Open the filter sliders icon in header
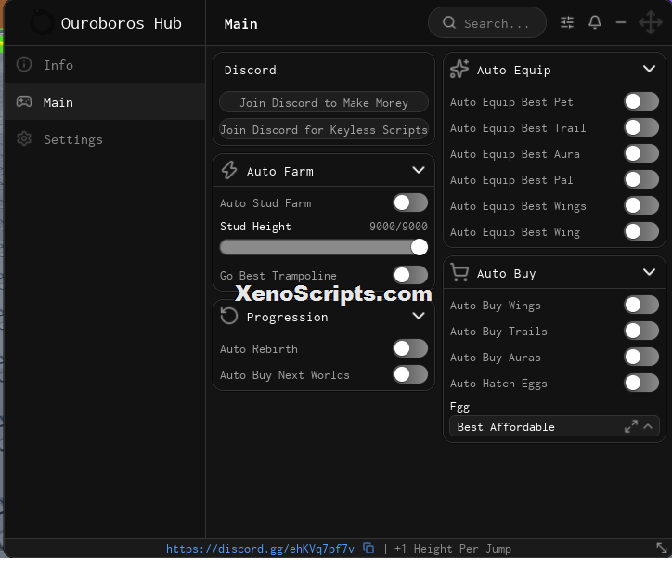 point(567,22)
